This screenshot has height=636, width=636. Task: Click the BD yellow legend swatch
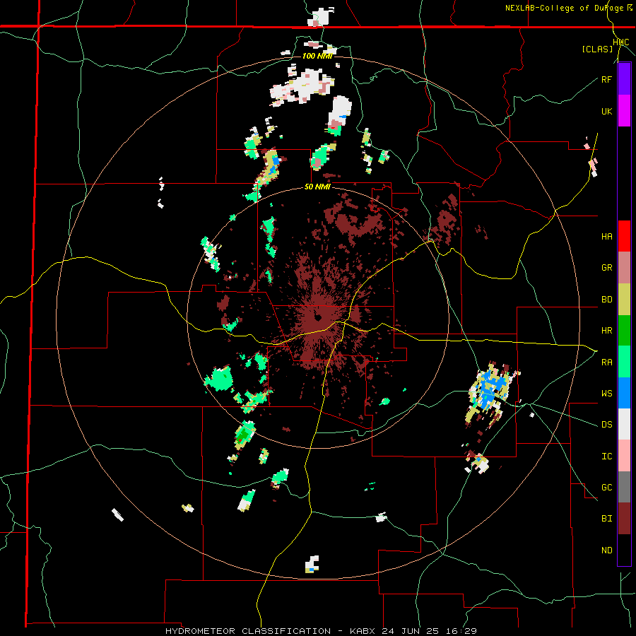pyautogui.click(x=624, y=300)
